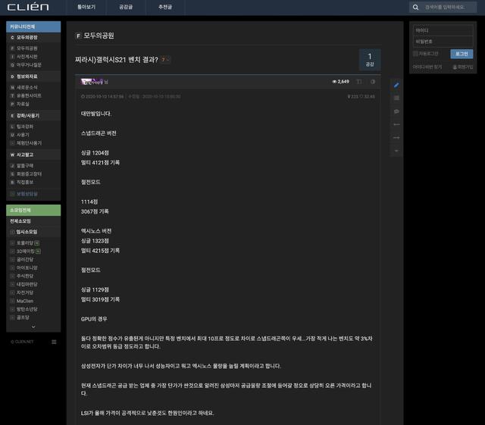Click the author nickname image
The width and height of the screenshot is (485, 425).
click(92, 82)
